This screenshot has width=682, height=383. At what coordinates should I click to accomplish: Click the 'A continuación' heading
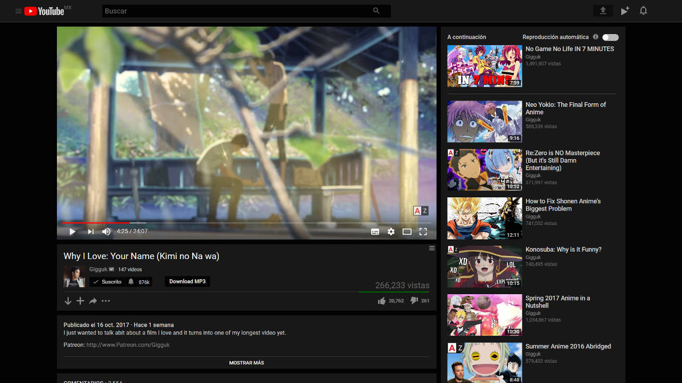point(466,37)
